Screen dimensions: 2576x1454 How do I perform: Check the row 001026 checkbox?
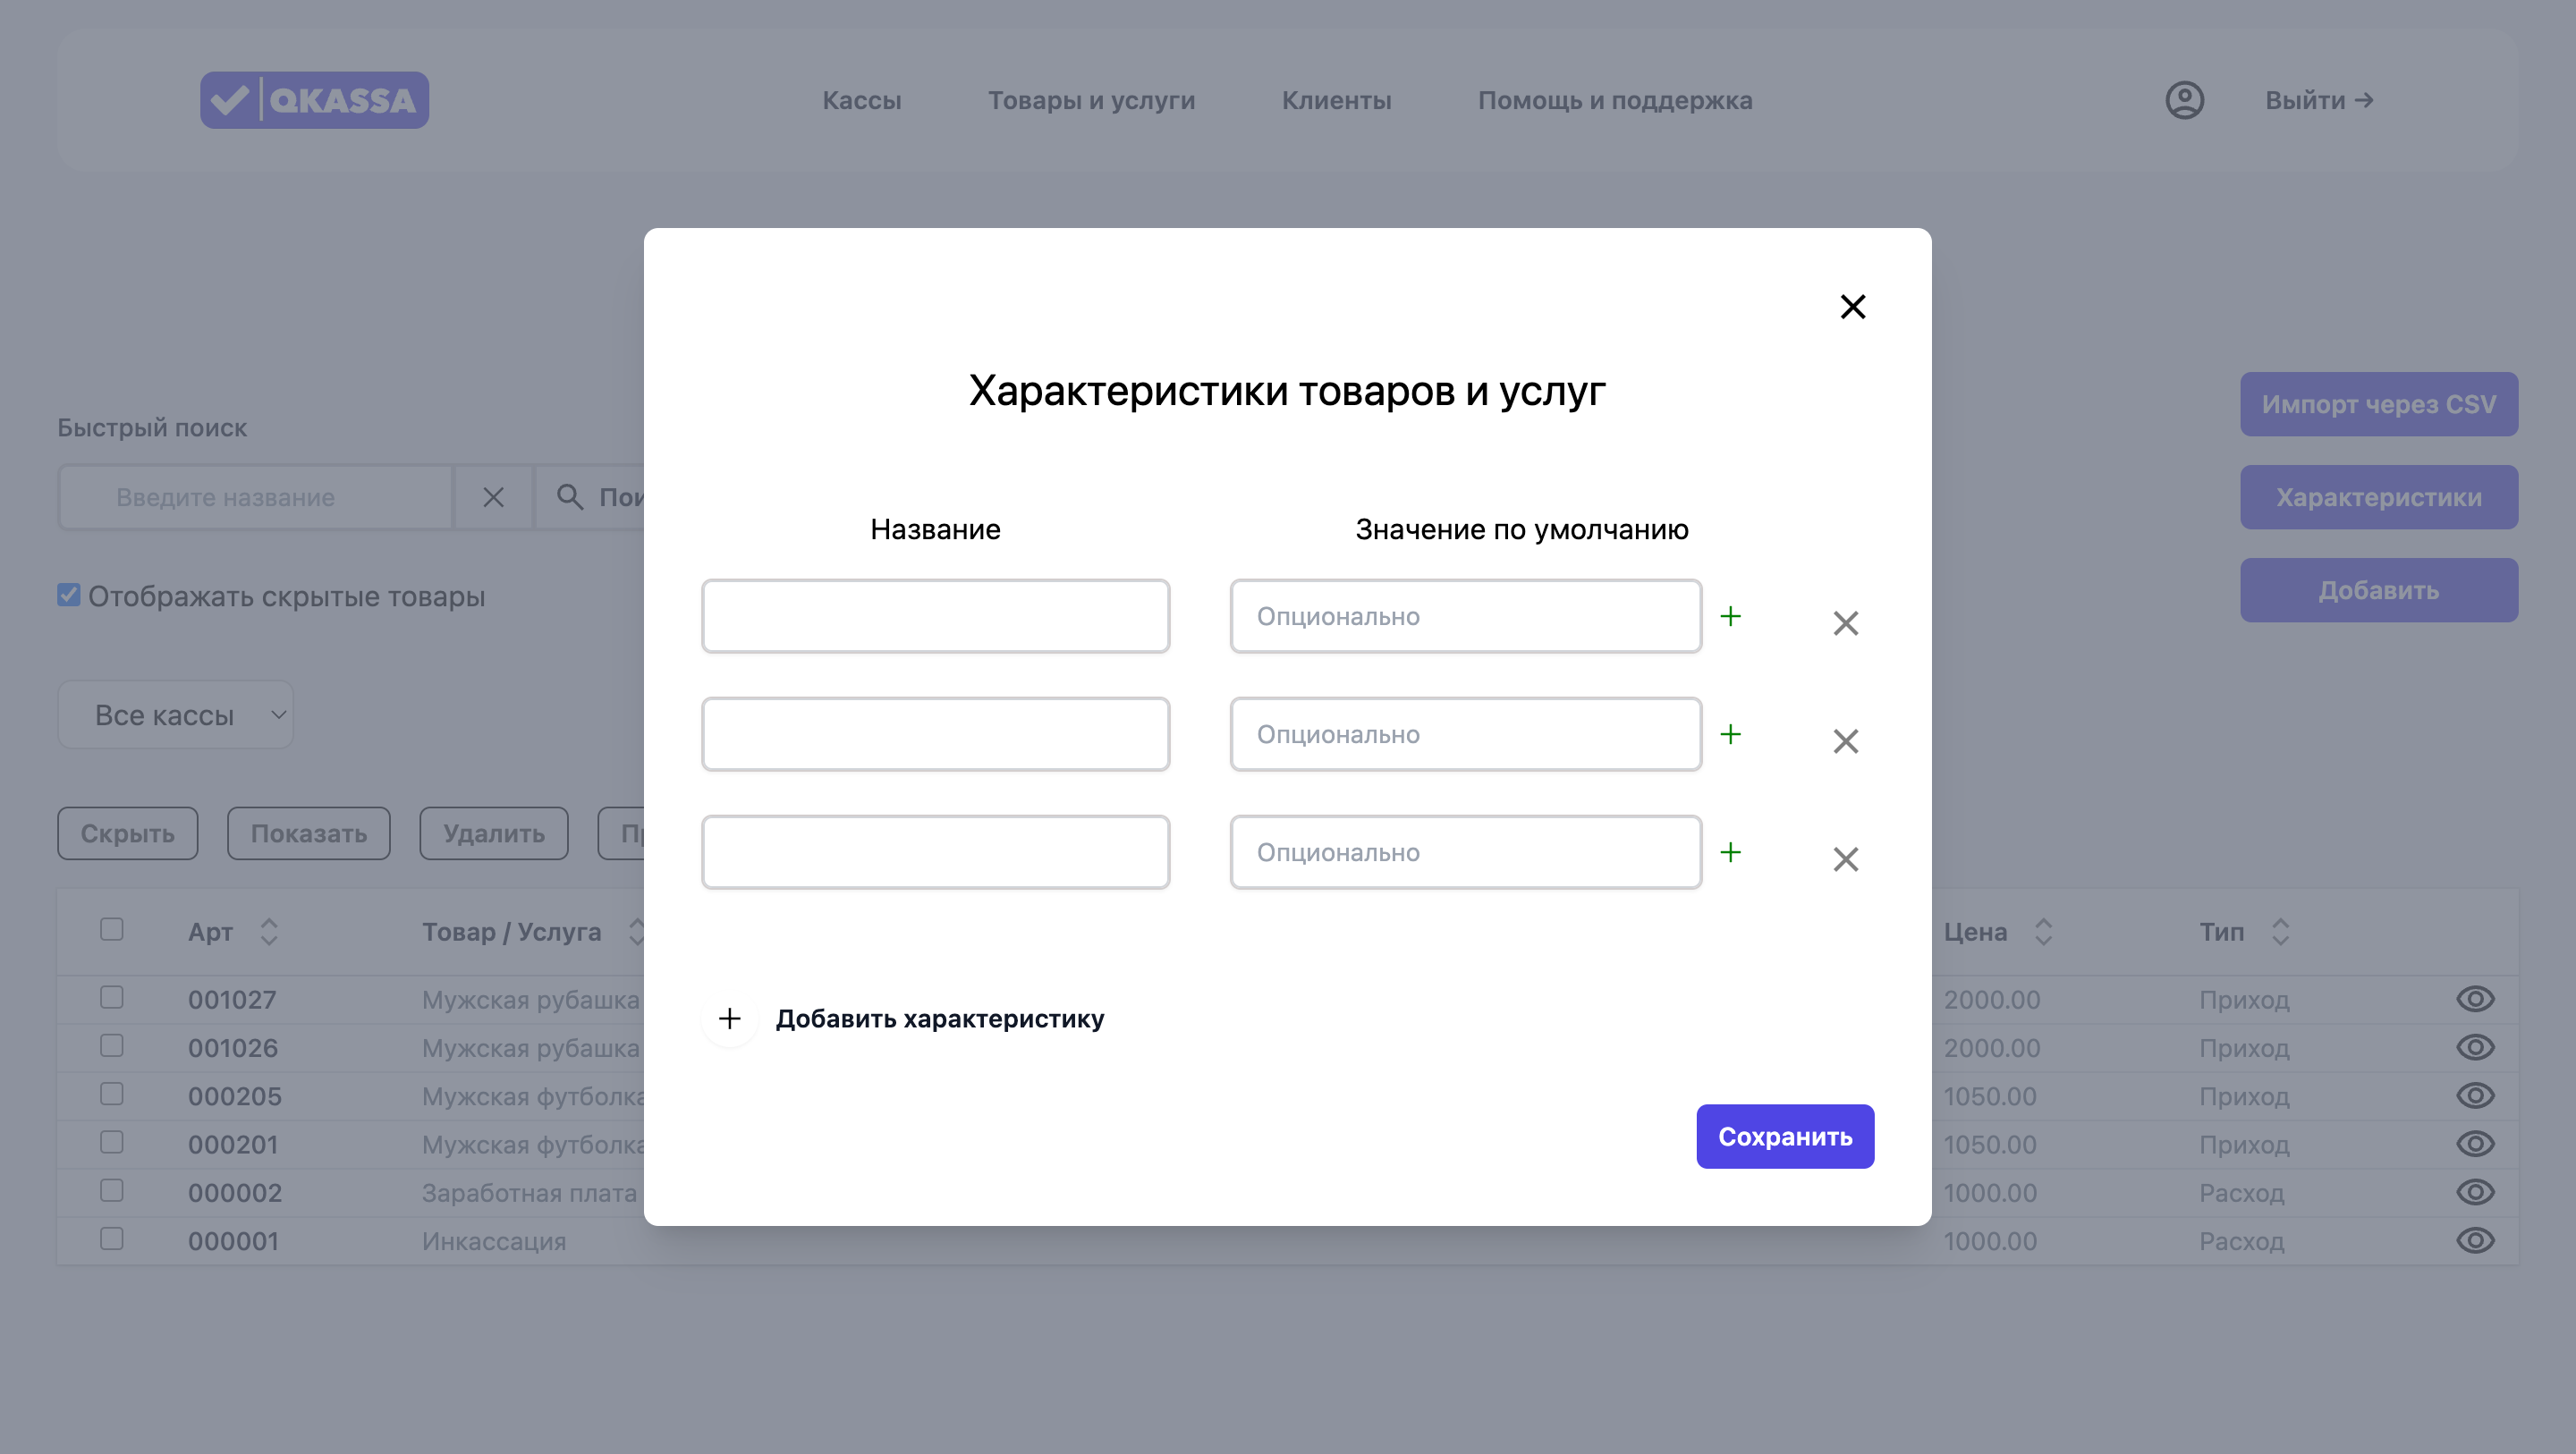(x=112, y=1045)
